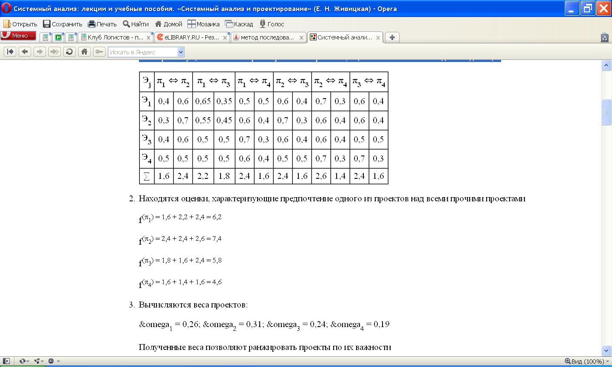
Task: Click the Сохранить (Save) toolbar button
Action: pos(62,24)
